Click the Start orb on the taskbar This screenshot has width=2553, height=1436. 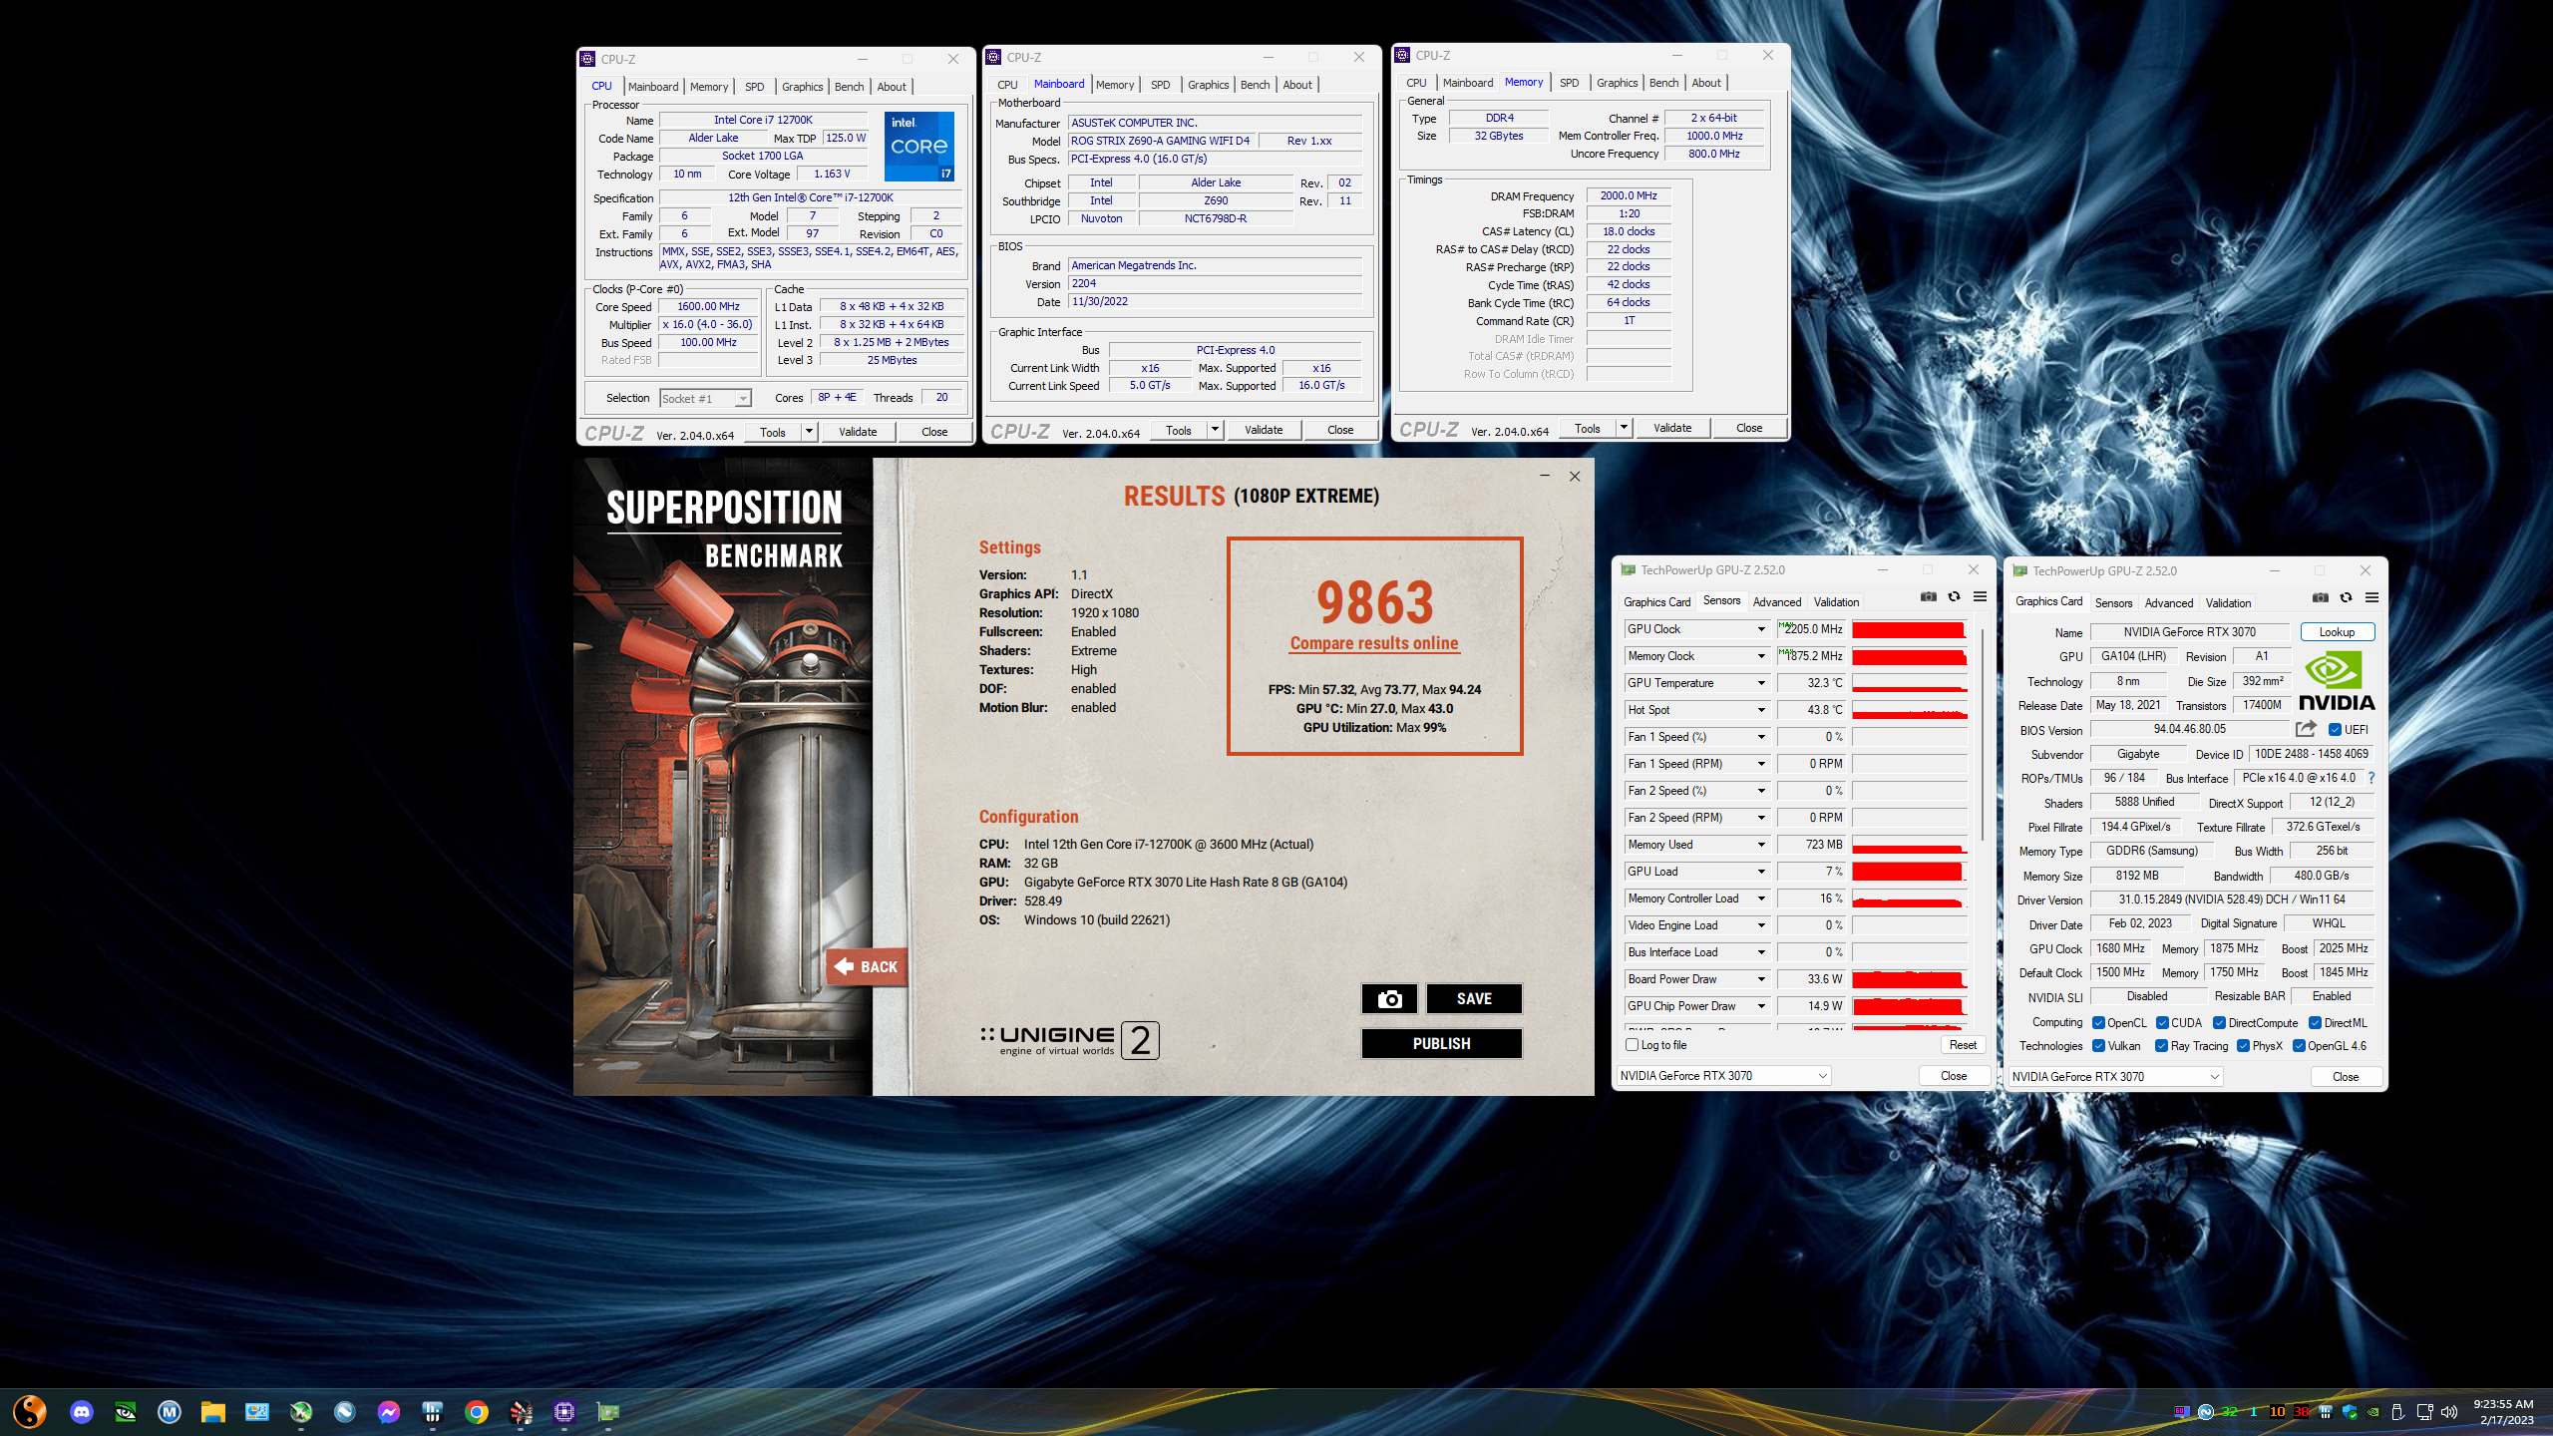30,1412
